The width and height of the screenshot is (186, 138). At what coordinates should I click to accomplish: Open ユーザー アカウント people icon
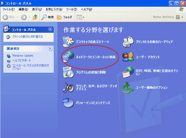128,57
